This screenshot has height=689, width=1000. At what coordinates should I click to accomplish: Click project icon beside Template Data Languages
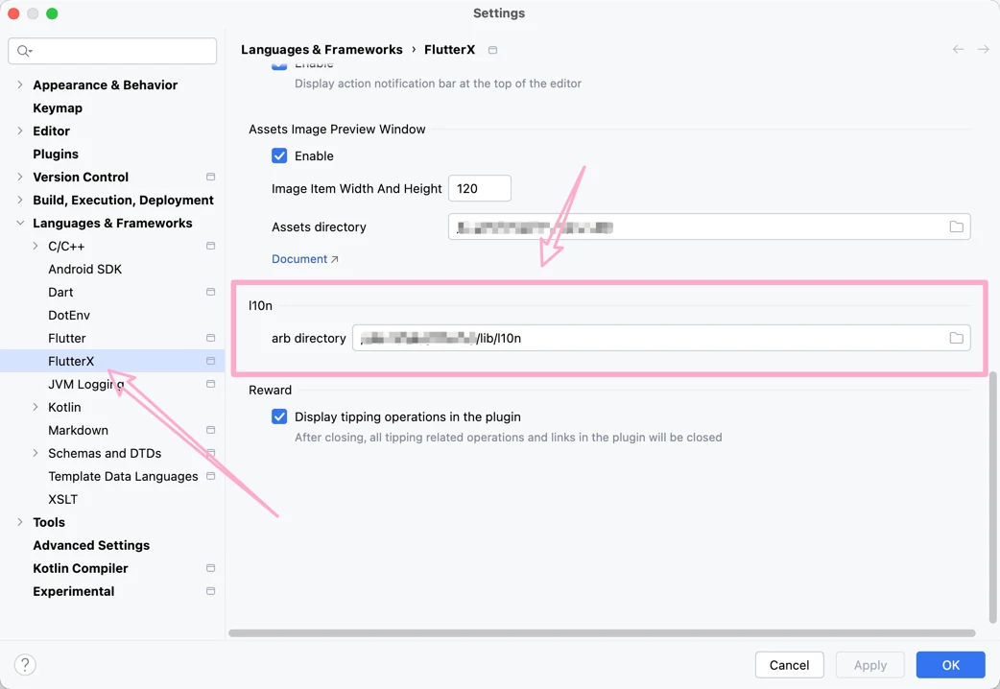tap(210, 476)
